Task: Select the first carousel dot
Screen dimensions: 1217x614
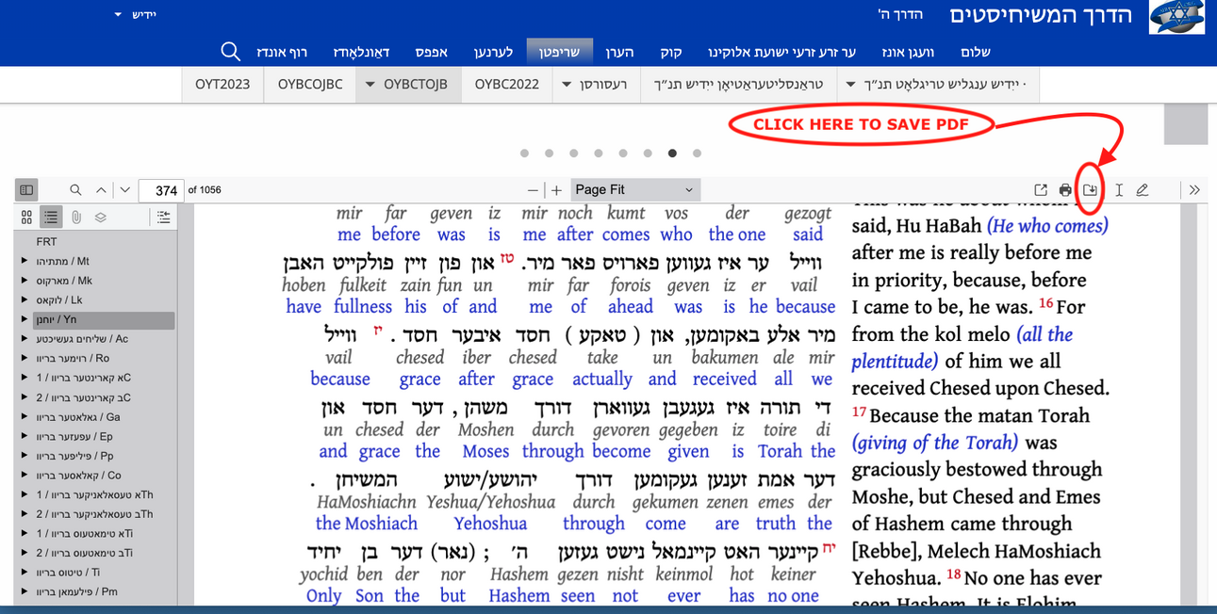Action: [524, 153]
